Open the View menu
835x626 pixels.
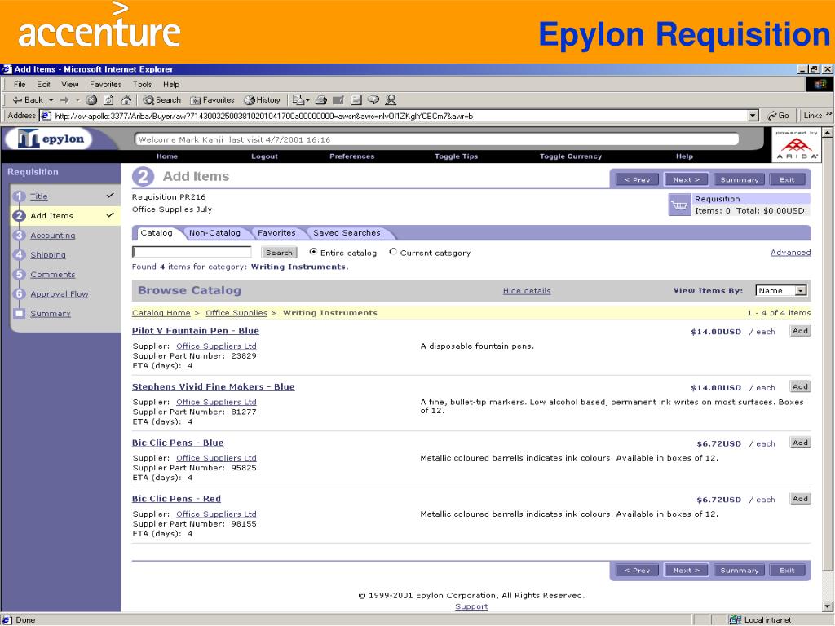(x=70, y=84)
